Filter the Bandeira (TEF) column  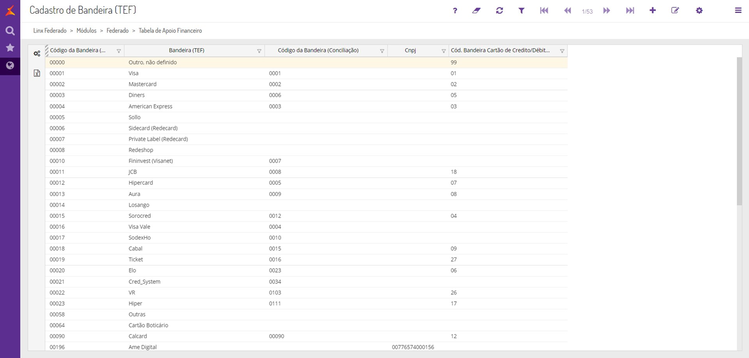tap(259, 51)
